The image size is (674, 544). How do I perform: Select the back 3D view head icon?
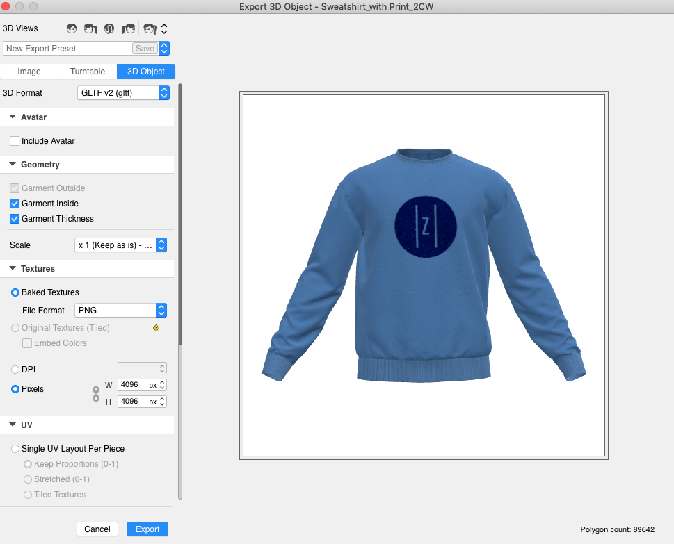coord(109,28)
